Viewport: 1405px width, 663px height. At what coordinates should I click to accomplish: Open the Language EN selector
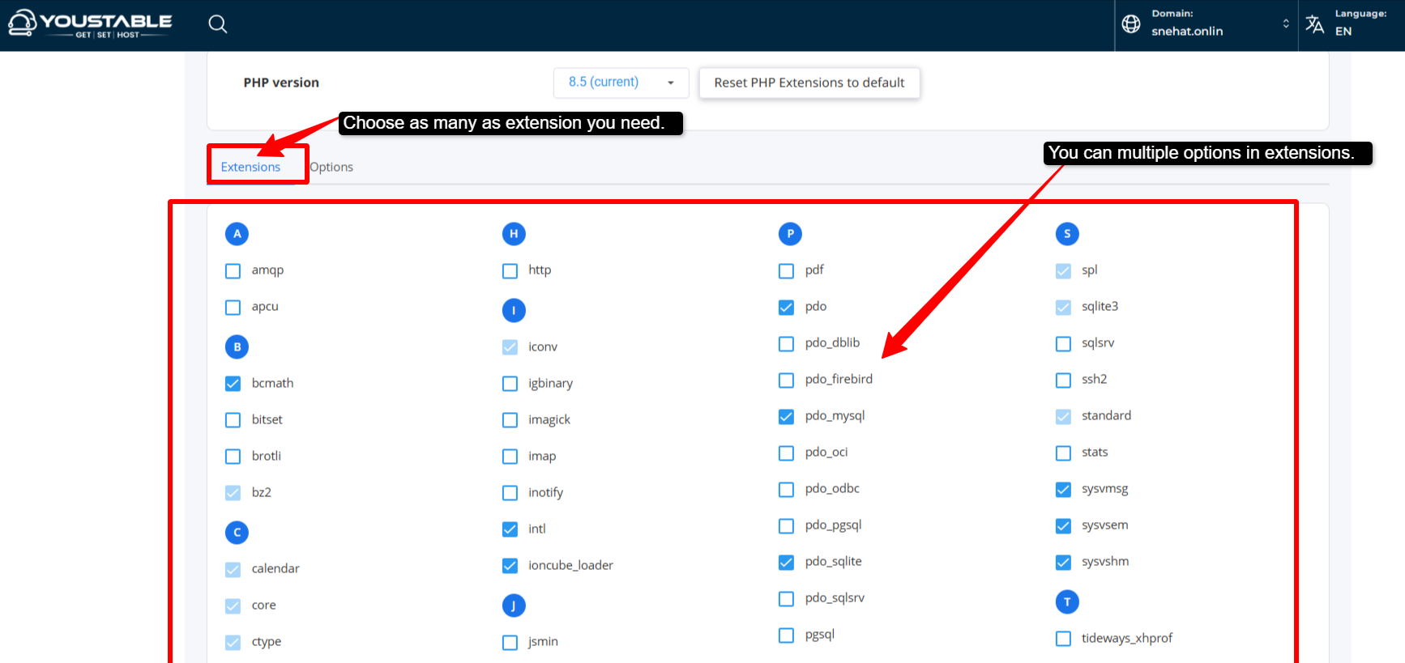(1352, 24)
